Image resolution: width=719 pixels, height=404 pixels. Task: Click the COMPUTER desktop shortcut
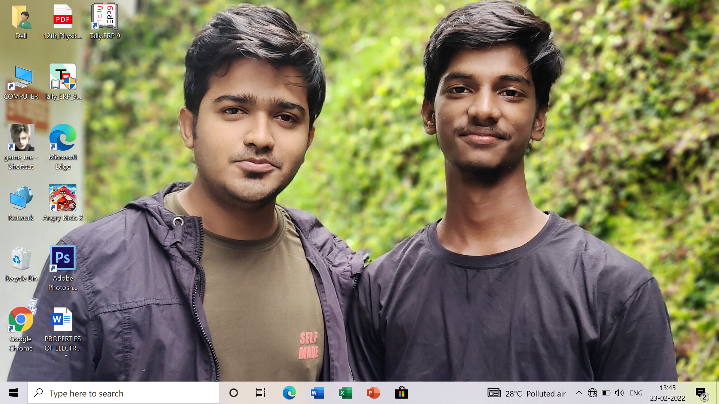(21, 77)
